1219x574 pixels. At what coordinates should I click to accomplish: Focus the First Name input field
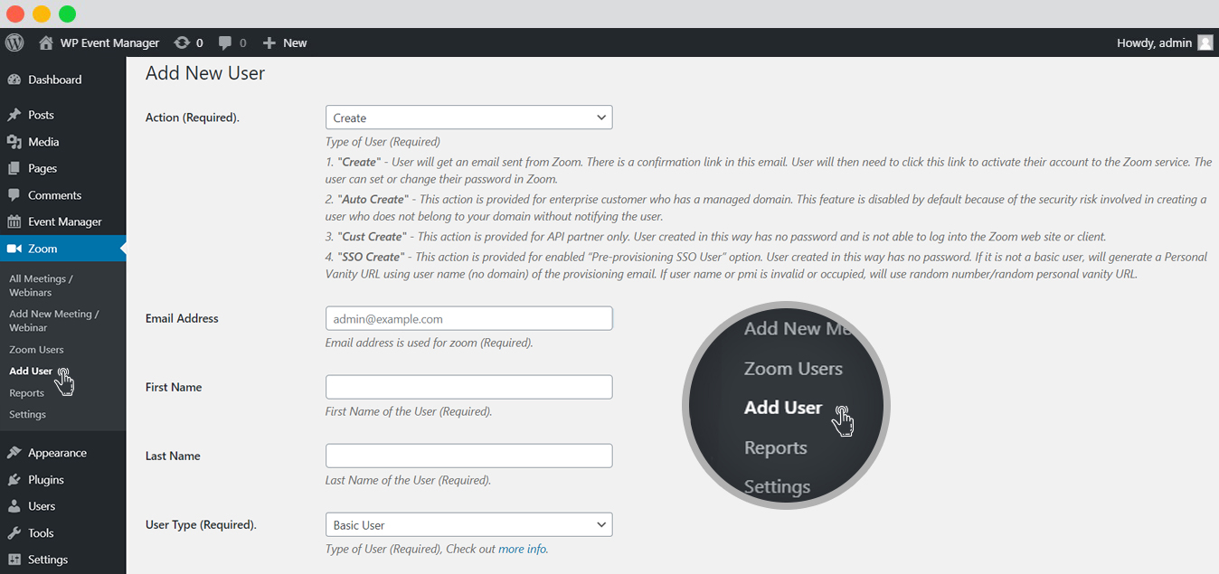(468, 387)
